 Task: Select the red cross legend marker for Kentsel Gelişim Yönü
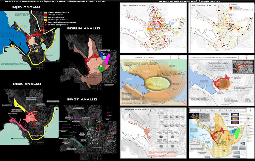coord(46,25)
